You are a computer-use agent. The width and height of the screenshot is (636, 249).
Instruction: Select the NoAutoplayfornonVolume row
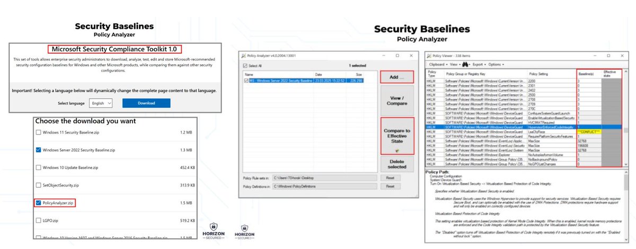[525, 154]
